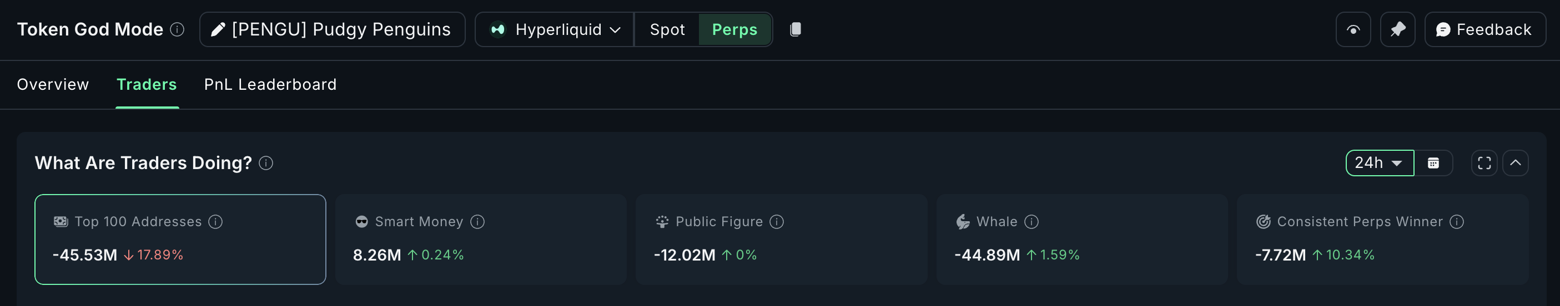This screenshot has height=306, width=1560.
Task: Collapse the What Are Traders Doing panel
Action: point(1515,164)
